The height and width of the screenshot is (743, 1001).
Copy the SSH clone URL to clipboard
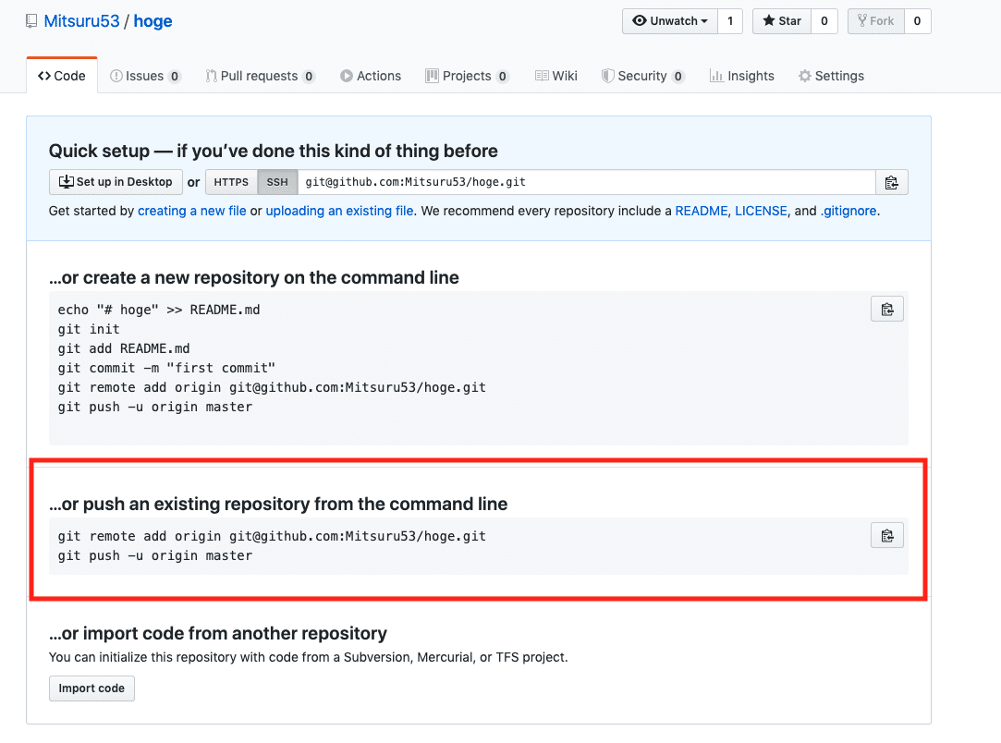tap(891, 182)
